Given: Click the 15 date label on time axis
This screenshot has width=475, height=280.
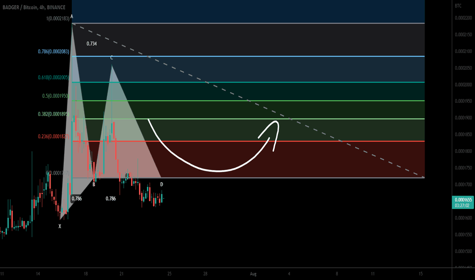Looking at the screenshot, I should pyautogui.click(x=421, y=274).
